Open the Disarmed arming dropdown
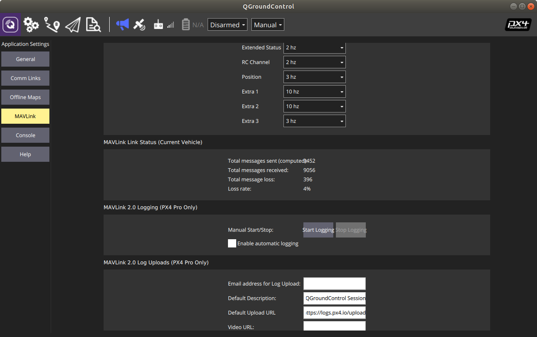Image resolution: width=537 pixels, height=337 pixels. [228, 25]
